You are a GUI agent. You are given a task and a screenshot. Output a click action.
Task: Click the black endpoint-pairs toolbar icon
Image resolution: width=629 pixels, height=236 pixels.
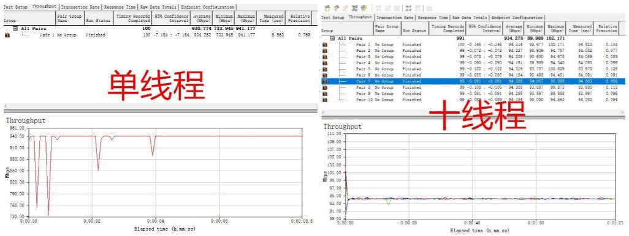tap(408, 7)
